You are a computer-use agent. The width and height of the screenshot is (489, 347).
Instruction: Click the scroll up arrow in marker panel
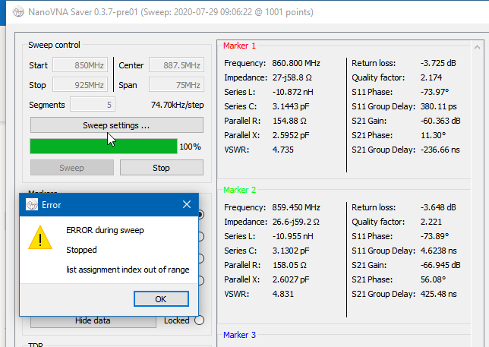tap(477, 47)
